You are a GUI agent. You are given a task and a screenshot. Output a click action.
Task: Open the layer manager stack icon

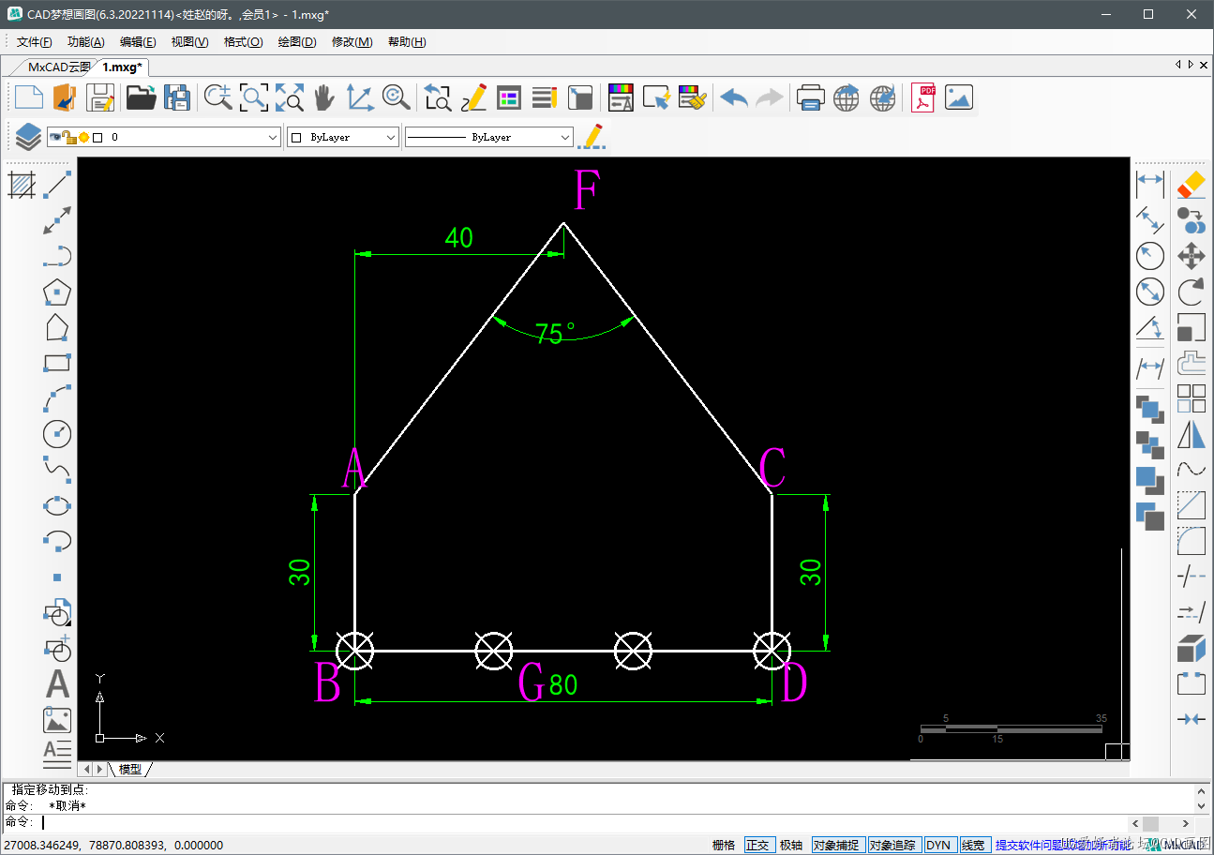click(28, 137)
